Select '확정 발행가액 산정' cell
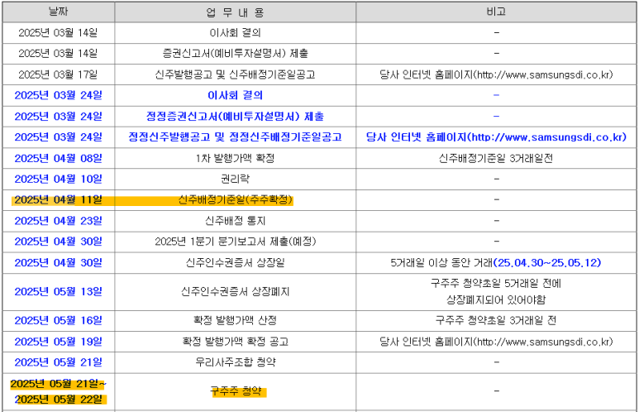The height and width of the screenshot is (412, 639). 235,321
